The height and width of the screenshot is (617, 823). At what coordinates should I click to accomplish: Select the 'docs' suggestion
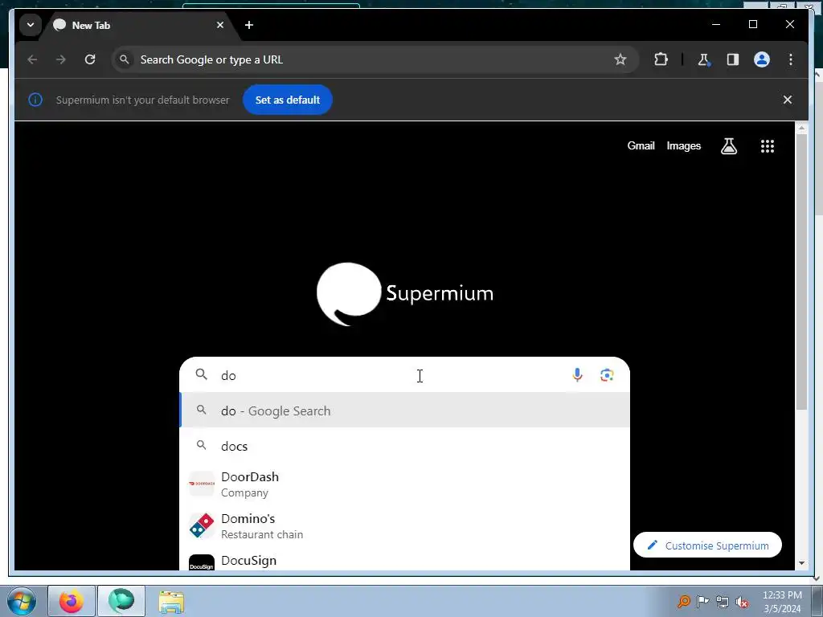404,446
